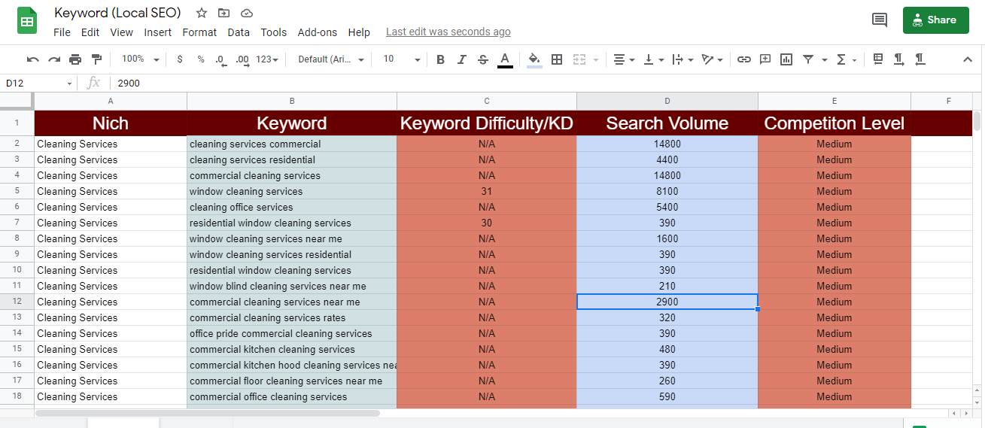Viewport: 985px width, 428px height.
Task: Toggle strikethrough formatting
Action: tap(483, 59)
